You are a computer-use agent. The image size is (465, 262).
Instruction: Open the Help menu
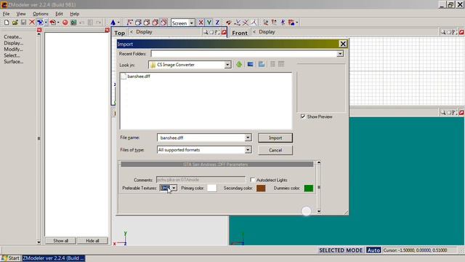pyautogui.click(x=74, y=14)
